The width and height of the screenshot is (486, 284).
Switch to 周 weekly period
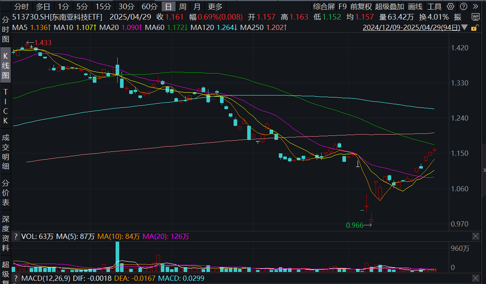pyautogui.click(x=182, y=6)
